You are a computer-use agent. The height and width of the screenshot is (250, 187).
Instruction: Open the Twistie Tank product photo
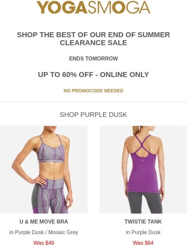click(x=143, y=170)
